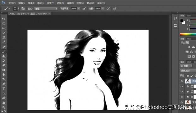The image size is (196, 113).
Task: Open the 图像(I) menu
Action: (31, 3)
